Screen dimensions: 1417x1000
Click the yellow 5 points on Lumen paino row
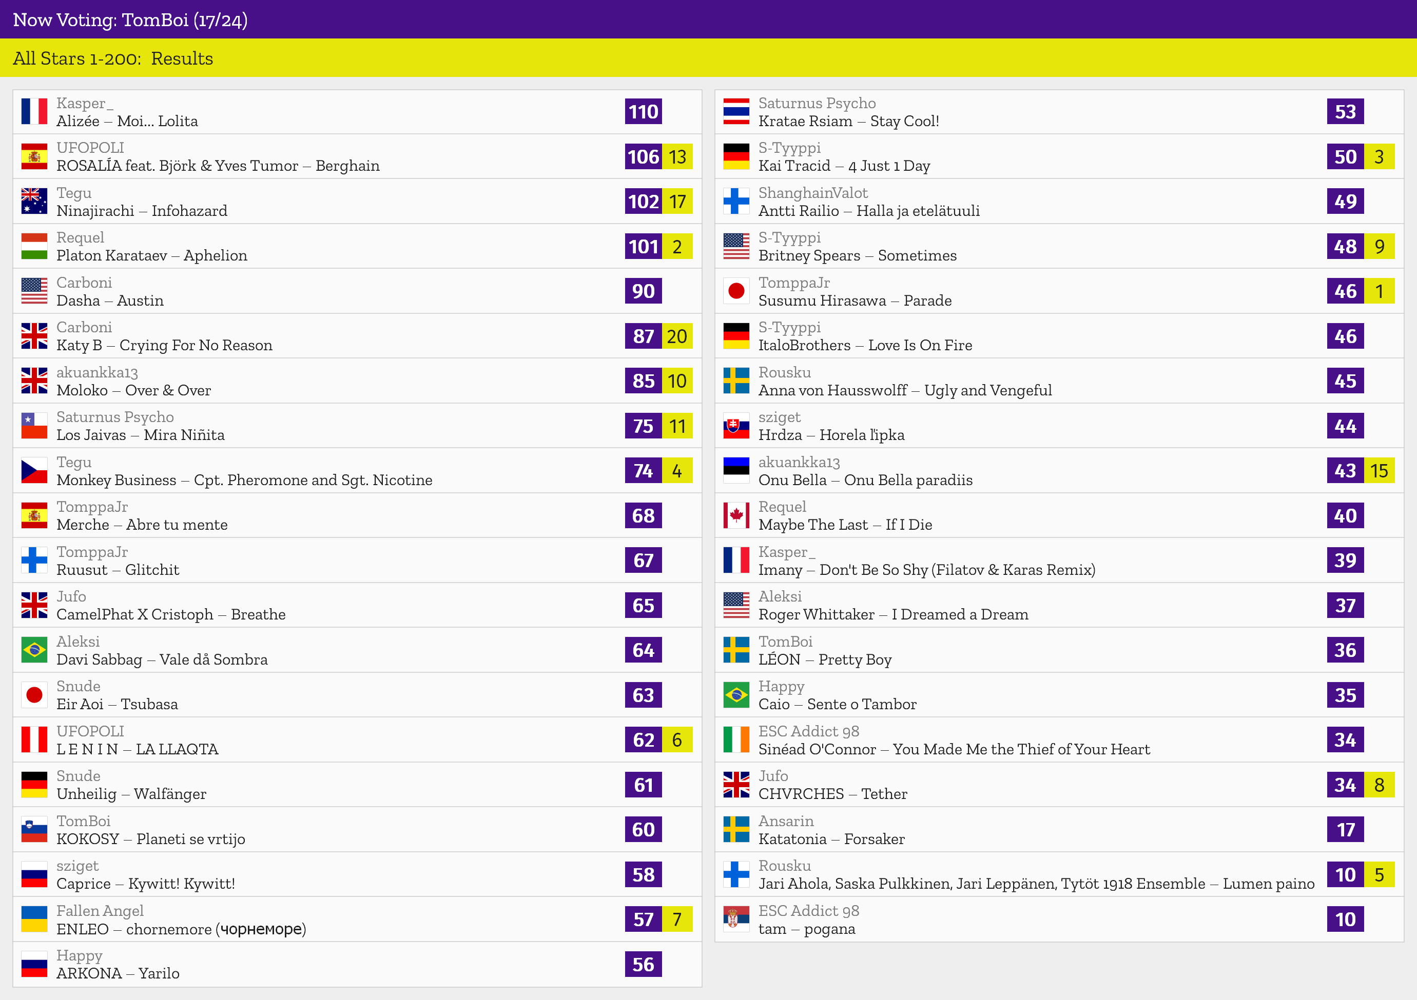(x=1380, y=874)
